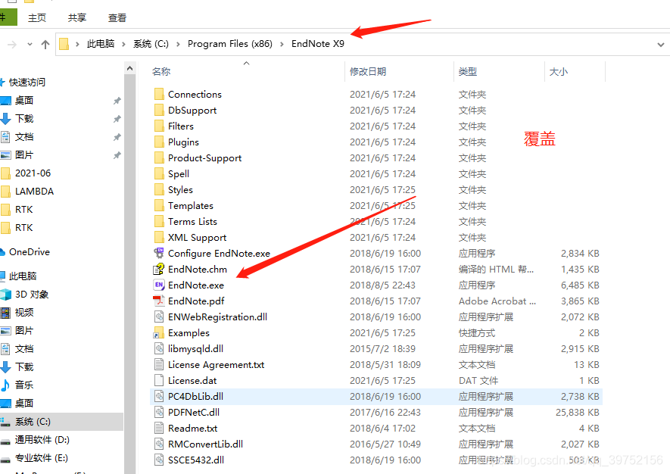The height and width of the screenshot is (474, 670).
Task: Expand the chevron after 此电脑 in path
Action: coord(123,44)
